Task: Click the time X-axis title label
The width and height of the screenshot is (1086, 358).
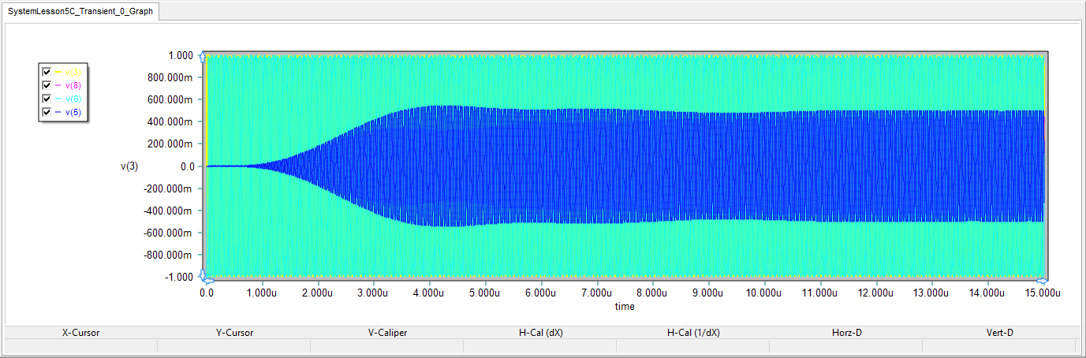Action: tap(624, 306)
